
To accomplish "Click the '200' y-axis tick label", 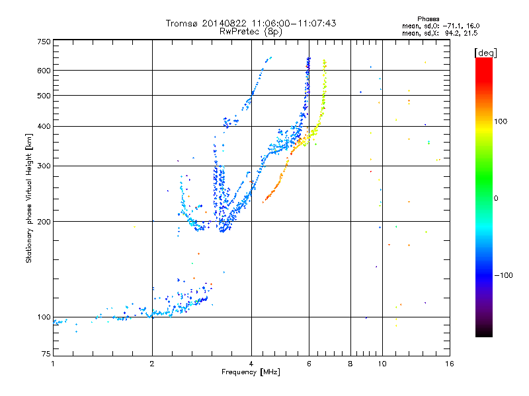I will pyautogui.click(x=44, y=222).
